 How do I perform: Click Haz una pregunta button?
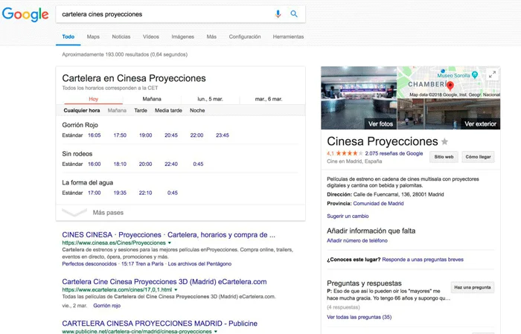pyautogui.click(x=473, y=288)
